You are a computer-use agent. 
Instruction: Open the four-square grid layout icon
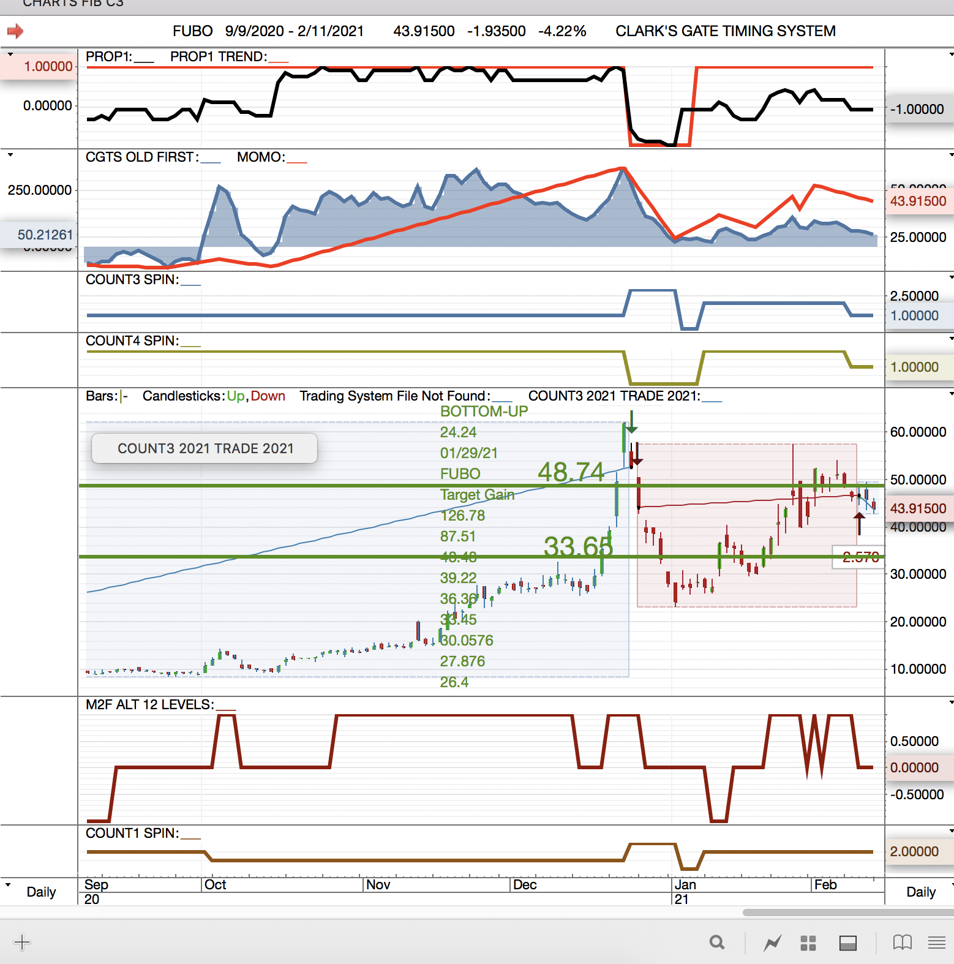[808, 943]
